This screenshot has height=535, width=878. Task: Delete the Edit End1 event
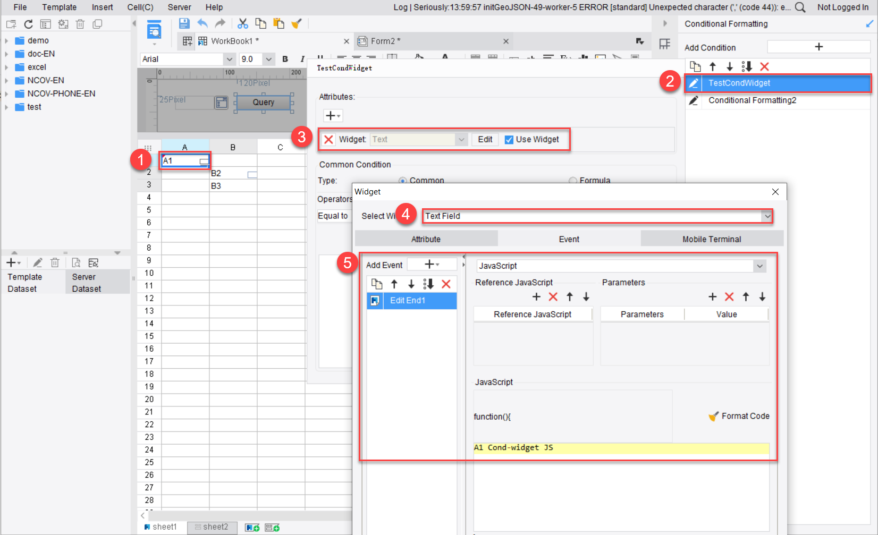point(446,284)
